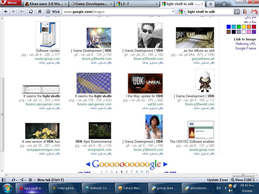Image resolution: width=259 pixels, height=194 pixels.
Task: Open the blue checkered light shafts thumbnail
Action: click(94, 83)
